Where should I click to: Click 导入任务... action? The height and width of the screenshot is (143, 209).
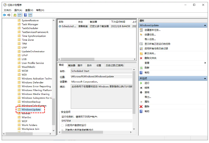[x=150, y=39]
